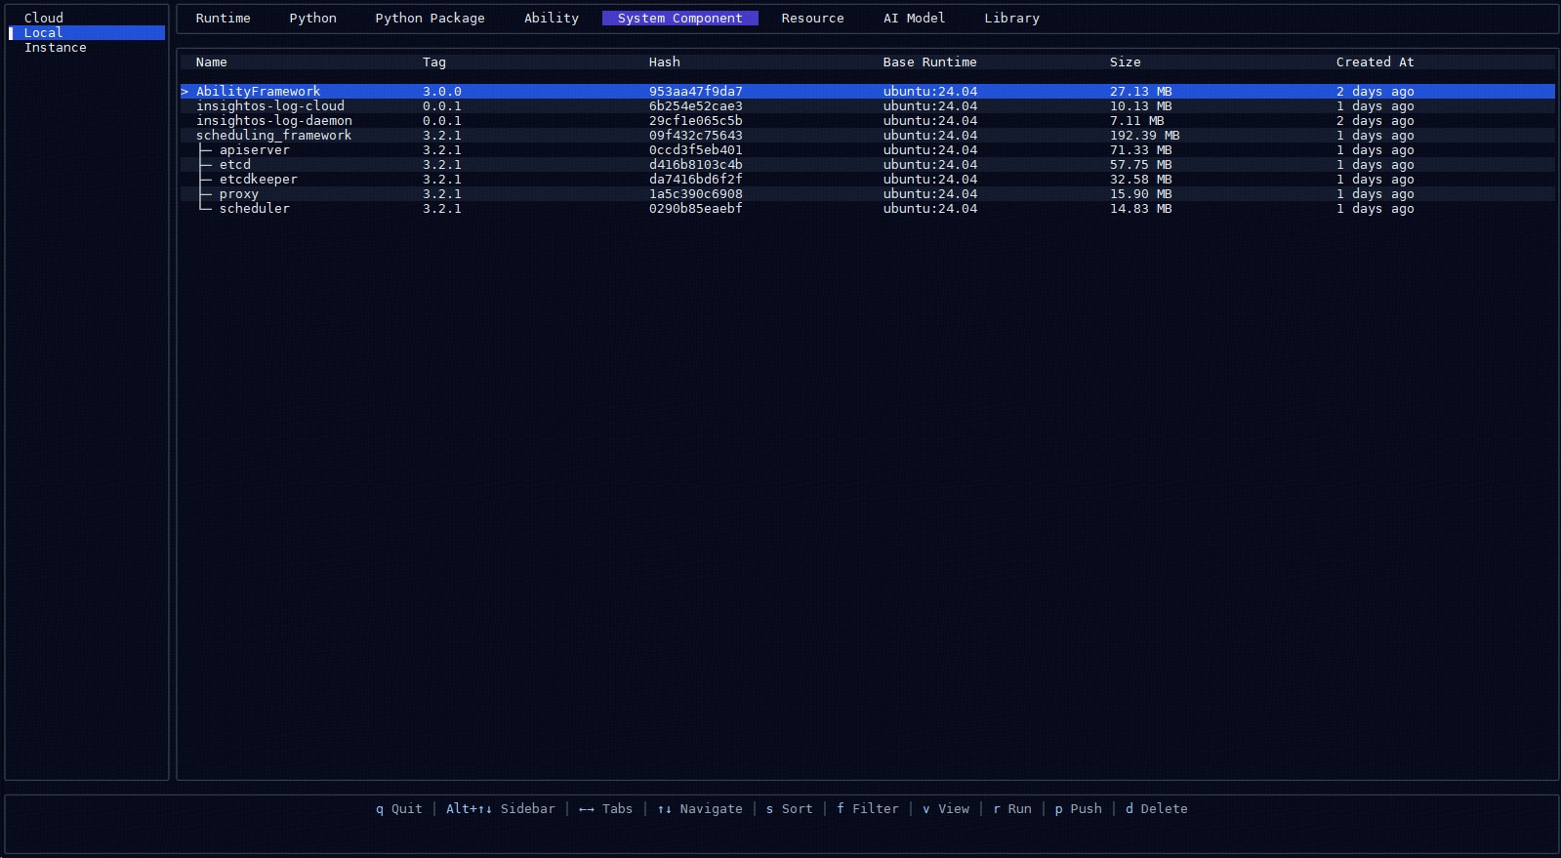Click hash 09f432c75643
1561x858 pixels.
click(x=696, y=135)
